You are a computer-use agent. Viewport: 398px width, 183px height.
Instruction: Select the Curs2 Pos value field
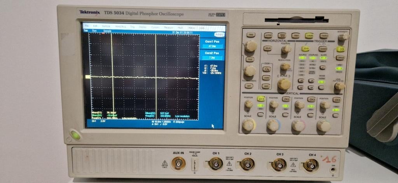tap(212, 58)
